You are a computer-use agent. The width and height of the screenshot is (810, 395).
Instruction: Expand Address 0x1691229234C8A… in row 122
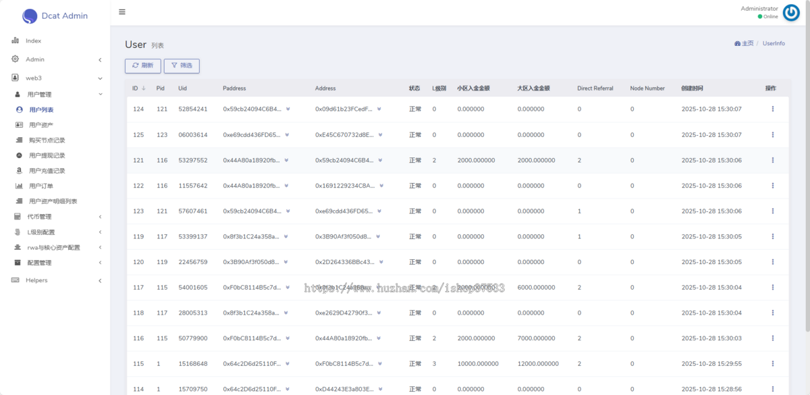point(381,186)
